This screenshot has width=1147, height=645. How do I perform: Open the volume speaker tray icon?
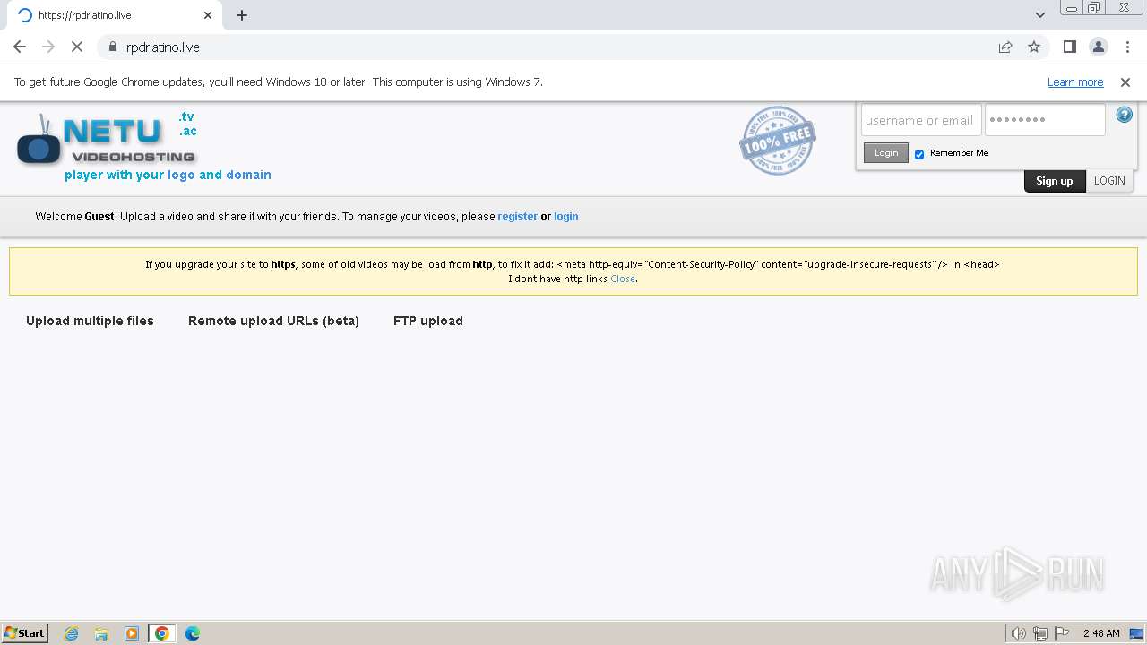point(1018,633)
